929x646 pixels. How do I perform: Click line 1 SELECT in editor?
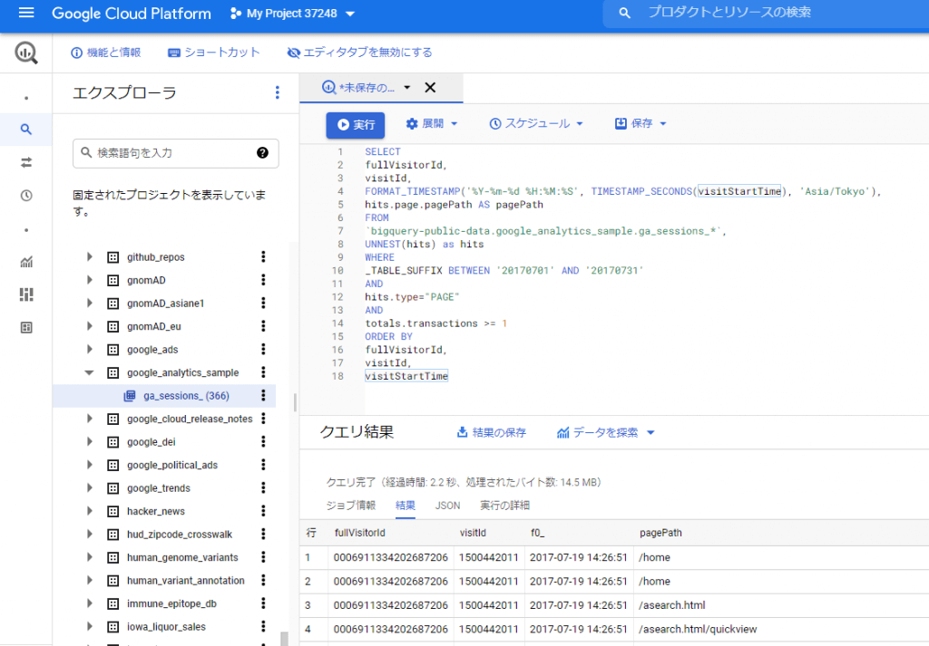[383, 151]
